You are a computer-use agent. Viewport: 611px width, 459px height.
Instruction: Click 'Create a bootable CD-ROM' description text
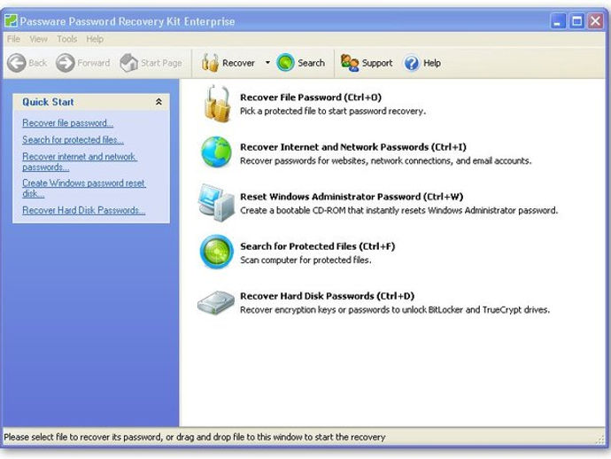tap(398, 211)
